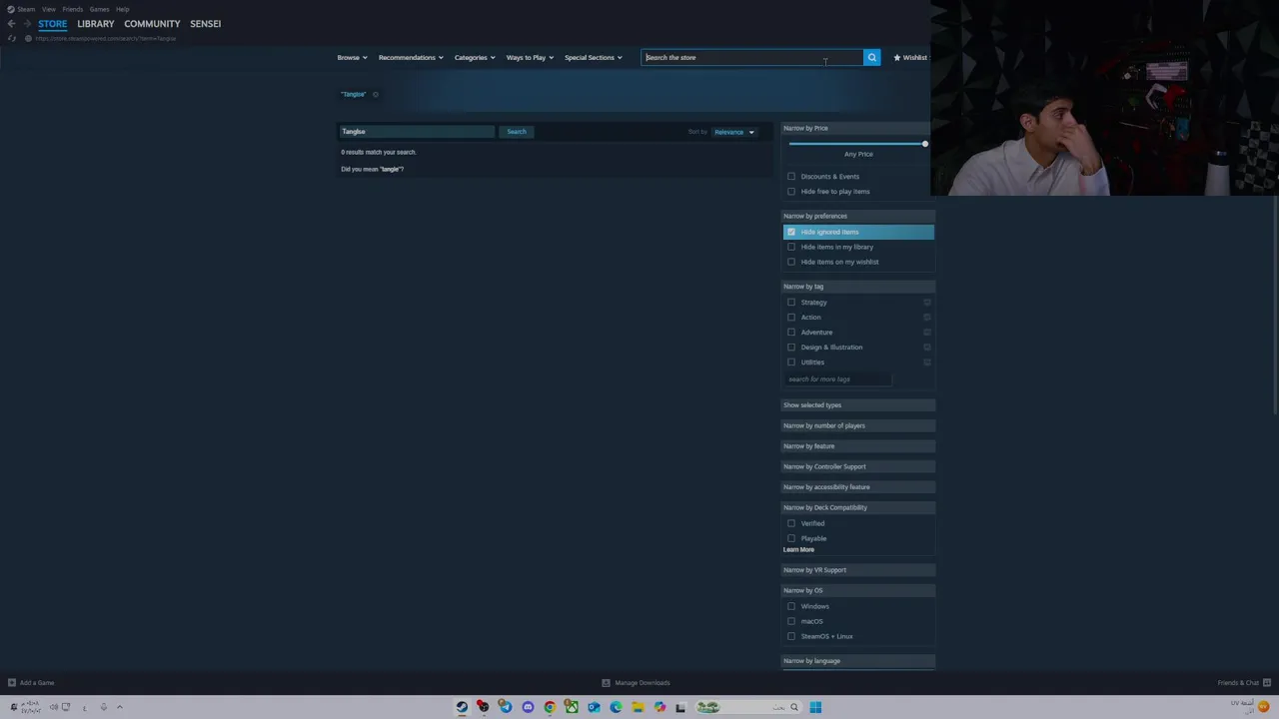The width and height of the screenshot is (1279, 719).
Task: Go forward with the right arrow
Action: tap(26, 23)
